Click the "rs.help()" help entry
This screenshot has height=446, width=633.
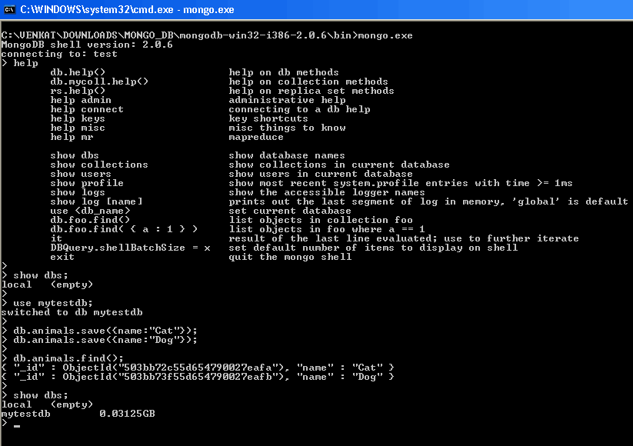click(78, 91)
